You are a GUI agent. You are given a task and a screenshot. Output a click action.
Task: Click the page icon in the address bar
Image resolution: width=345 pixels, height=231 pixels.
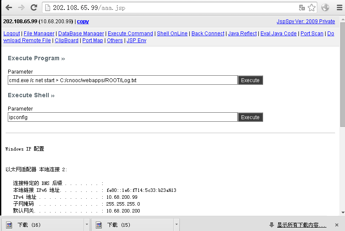click(x=47, y=8)
